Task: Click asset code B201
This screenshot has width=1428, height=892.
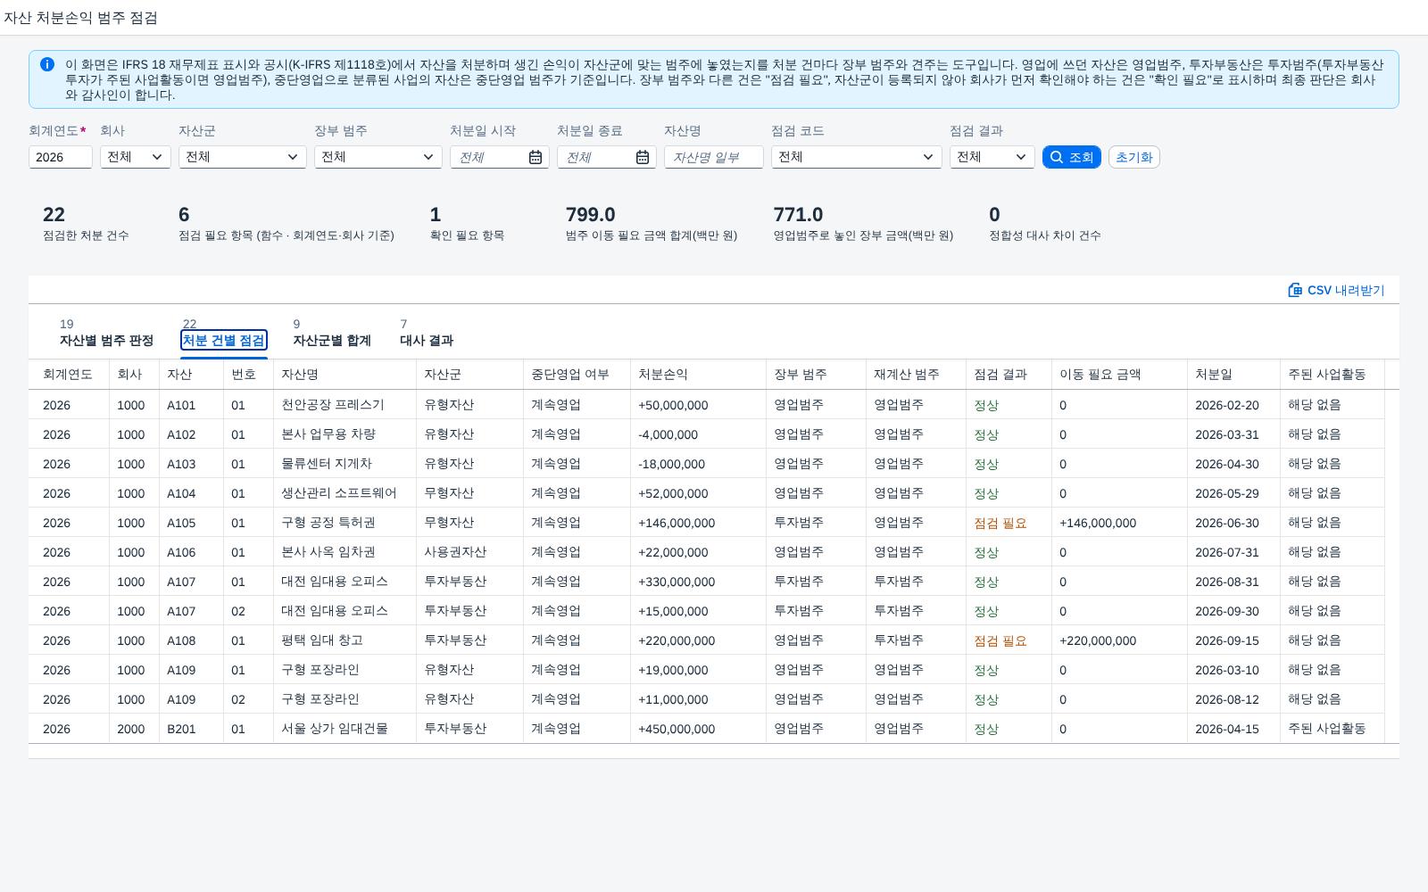Action: tap(182, 729)
